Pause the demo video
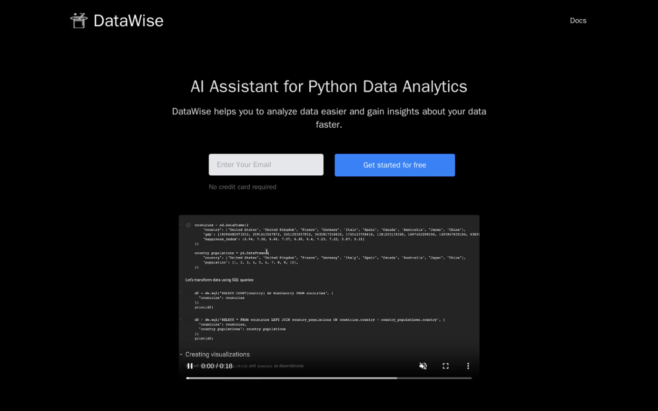This screenshot has width=658, height=411. [190, 366]
